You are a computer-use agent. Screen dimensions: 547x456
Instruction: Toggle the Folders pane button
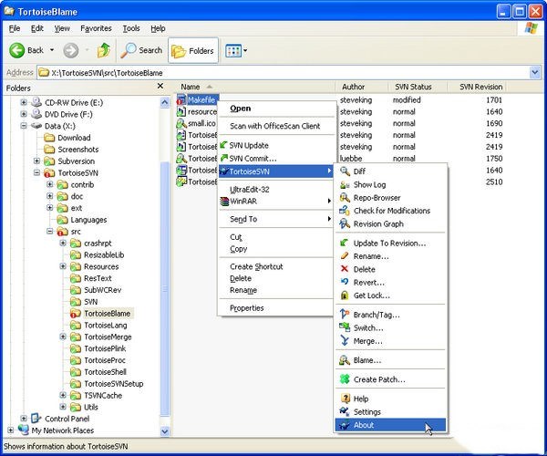tap(191, 50)
